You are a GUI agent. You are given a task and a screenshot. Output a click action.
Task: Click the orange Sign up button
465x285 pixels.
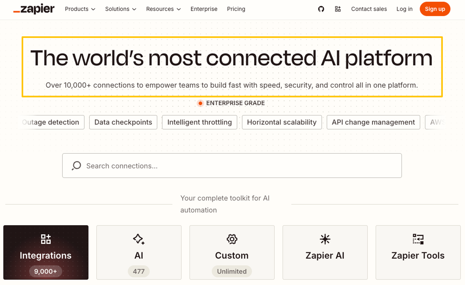click(435, 9)
